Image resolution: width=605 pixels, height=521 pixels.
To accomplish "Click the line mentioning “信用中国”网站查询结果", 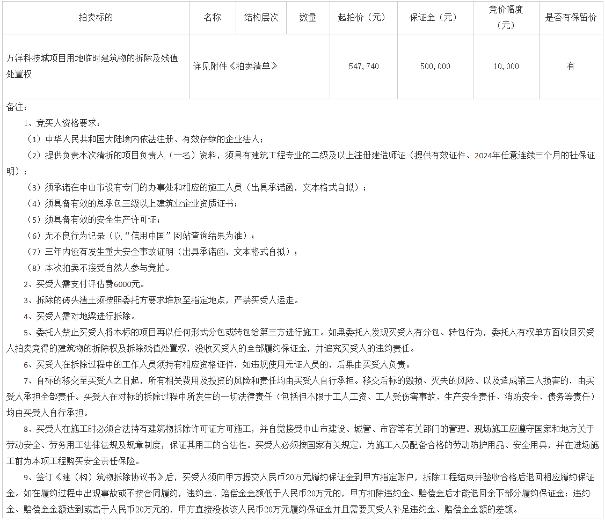I will pos(142,236).
